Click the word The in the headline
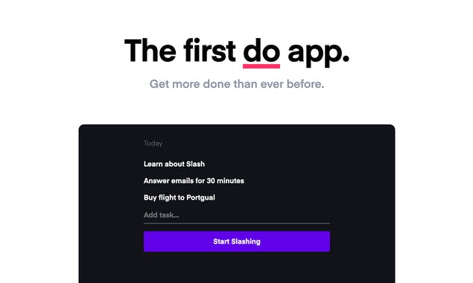 click(x=150, y=51)
